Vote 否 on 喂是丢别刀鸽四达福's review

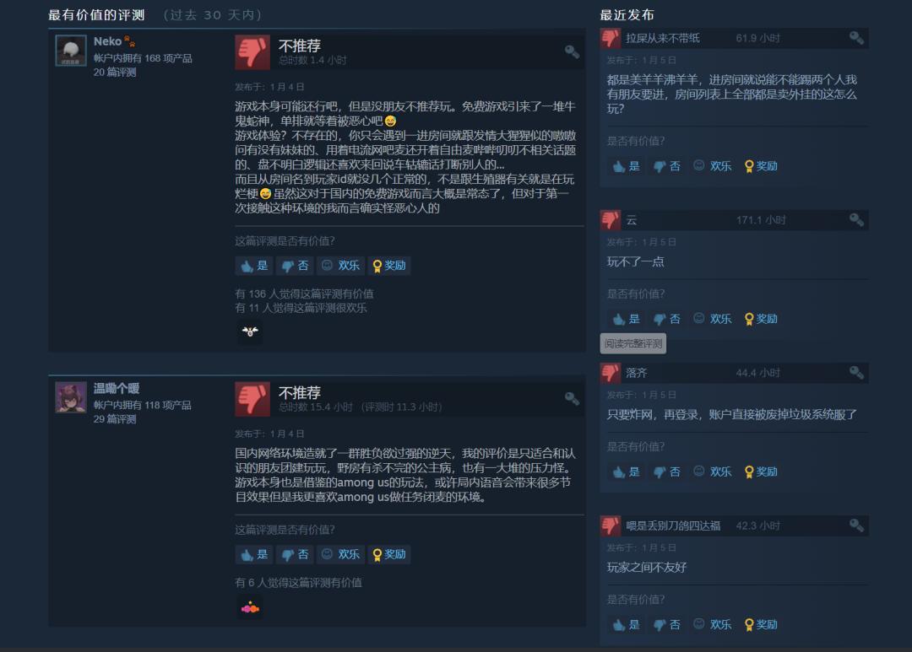point(666,624)
